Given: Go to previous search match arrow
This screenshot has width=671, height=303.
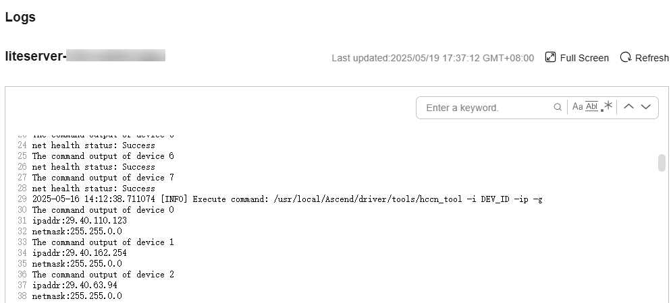Looking at the screenshot, I should click(628, 107).
